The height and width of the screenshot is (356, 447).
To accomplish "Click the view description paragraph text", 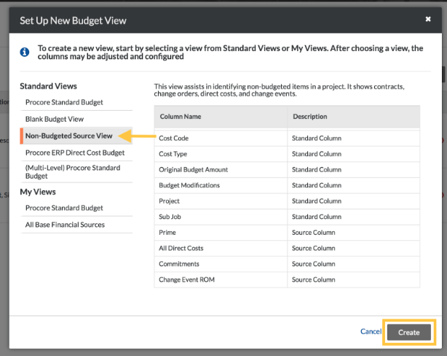I will click(279, 90).
